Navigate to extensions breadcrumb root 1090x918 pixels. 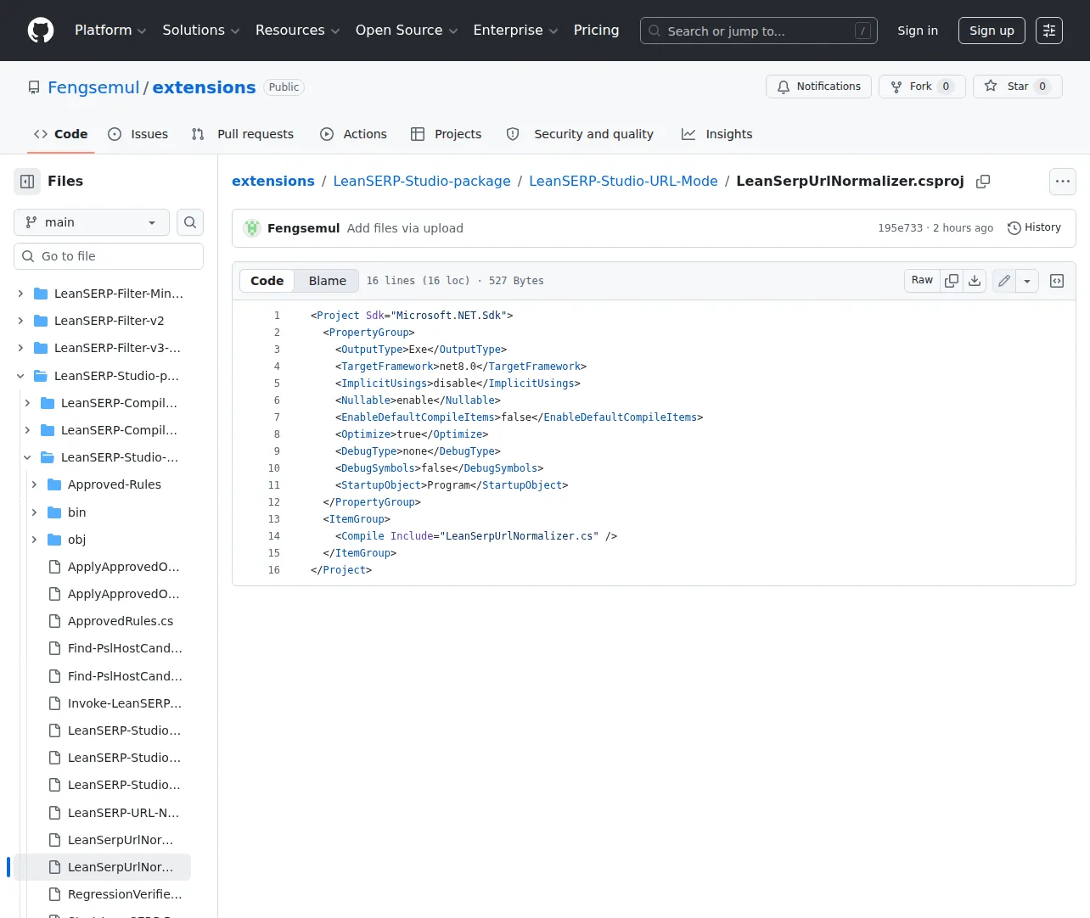tap(273, 182)
